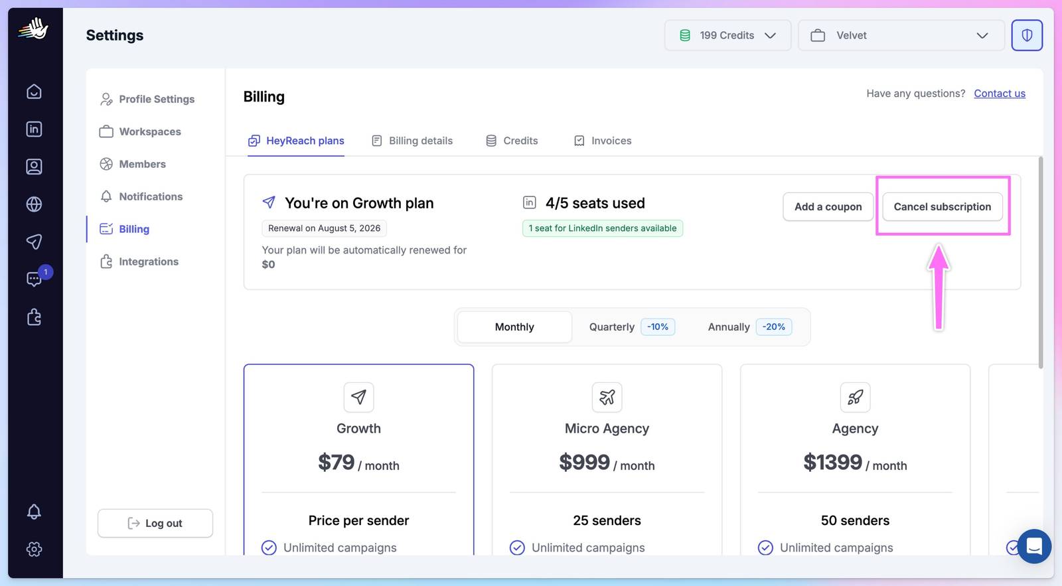
Task: Expand the 199 Credits dropdown
Action: [727, 35]
